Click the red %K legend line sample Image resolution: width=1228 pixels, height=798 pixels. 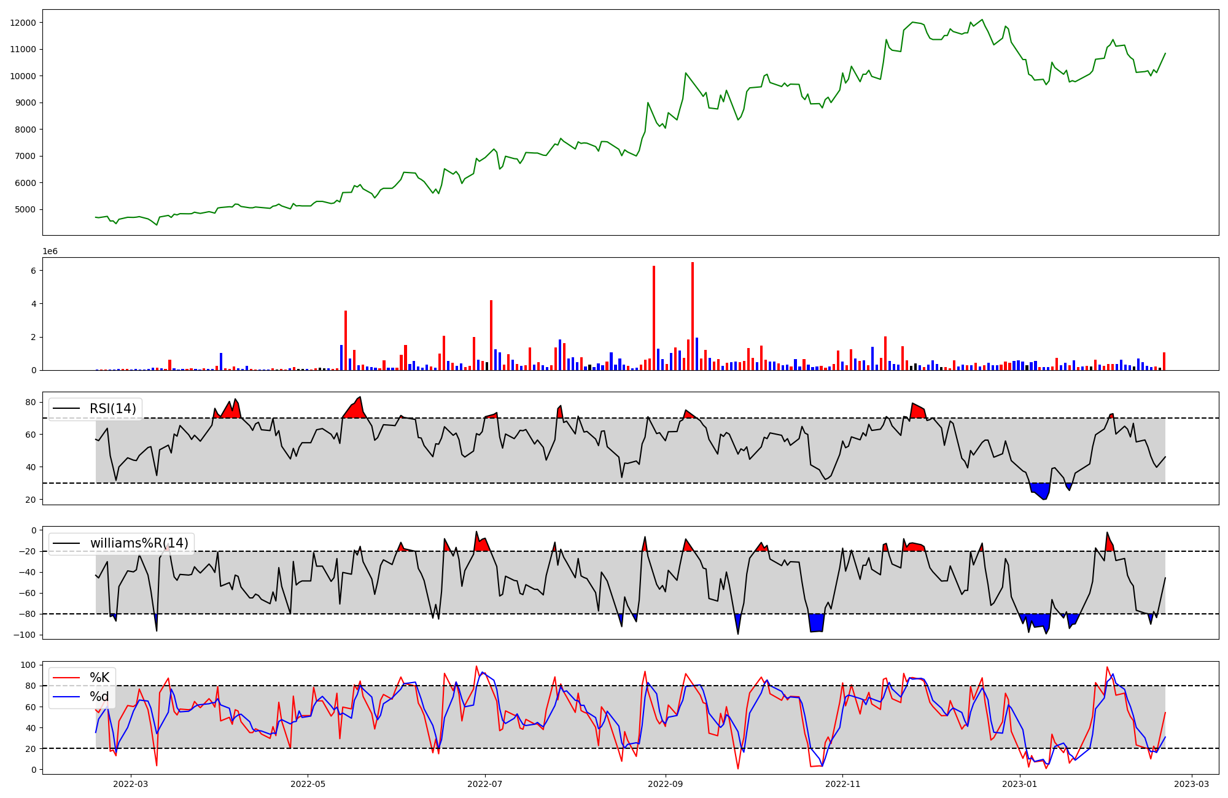tap(67, 678)
